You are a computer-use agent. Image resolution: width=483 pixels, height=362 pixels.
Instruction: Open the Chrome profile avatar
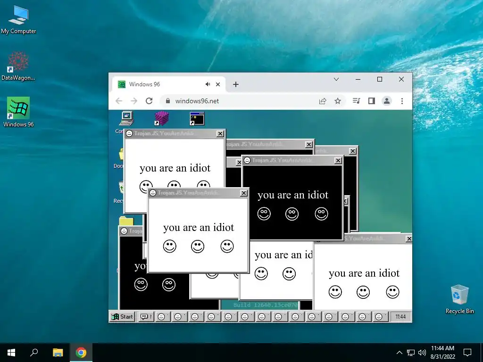(x=387, y=101)
